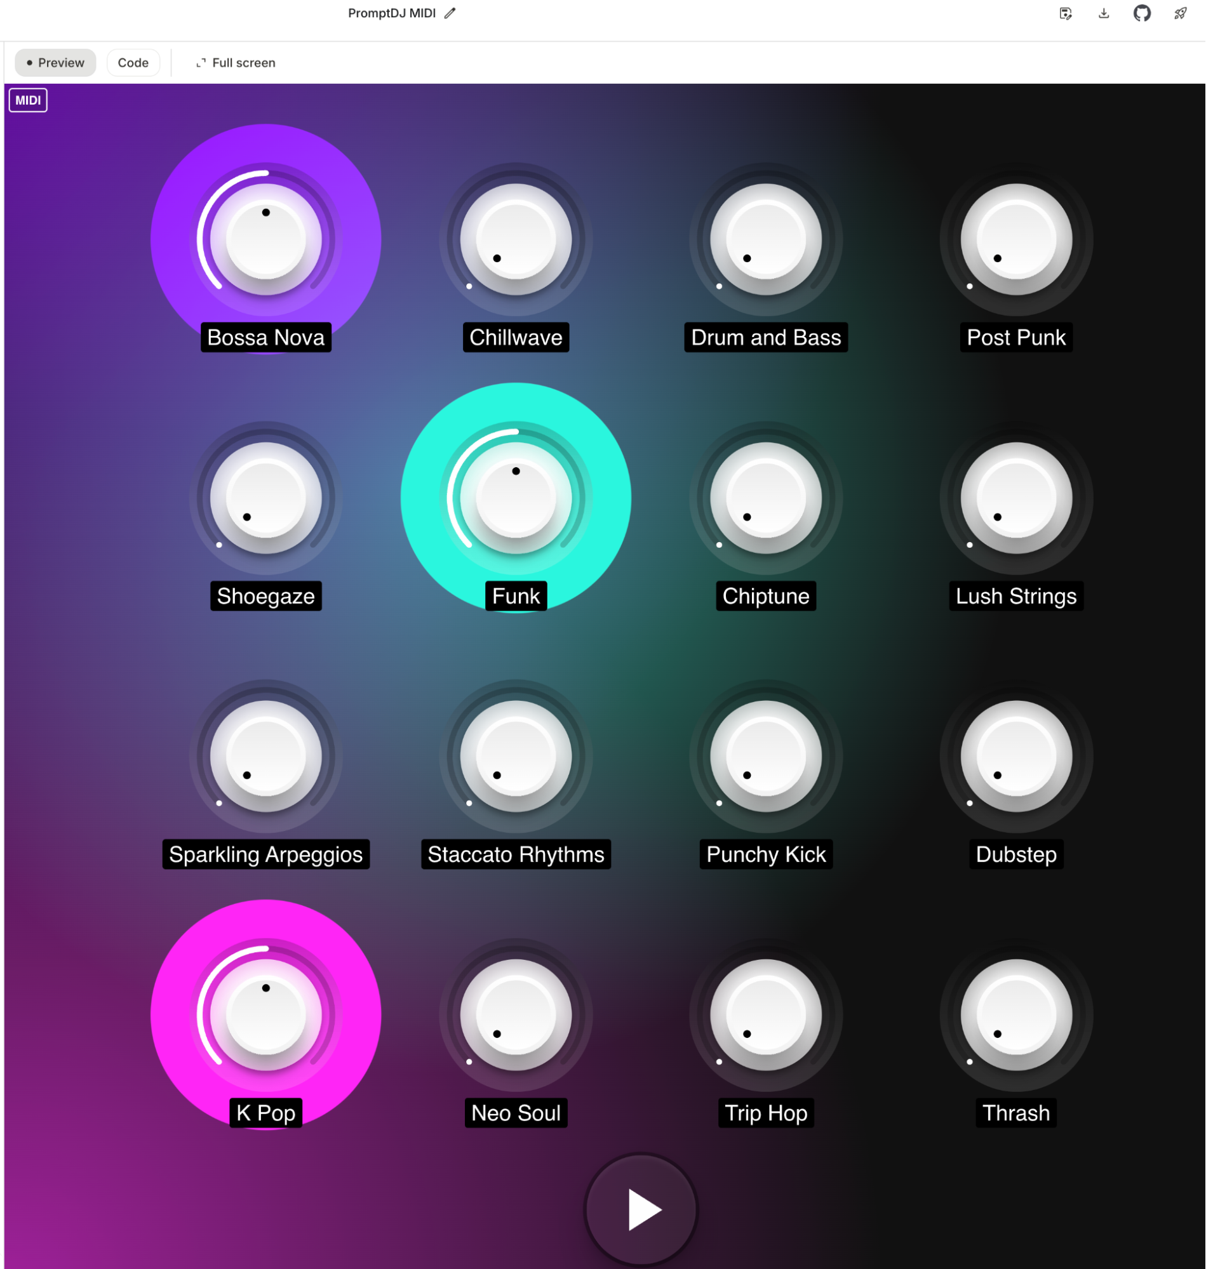Switch to the Code tab
This screenshot has height=1269, width=1206.
coord(133,63)
